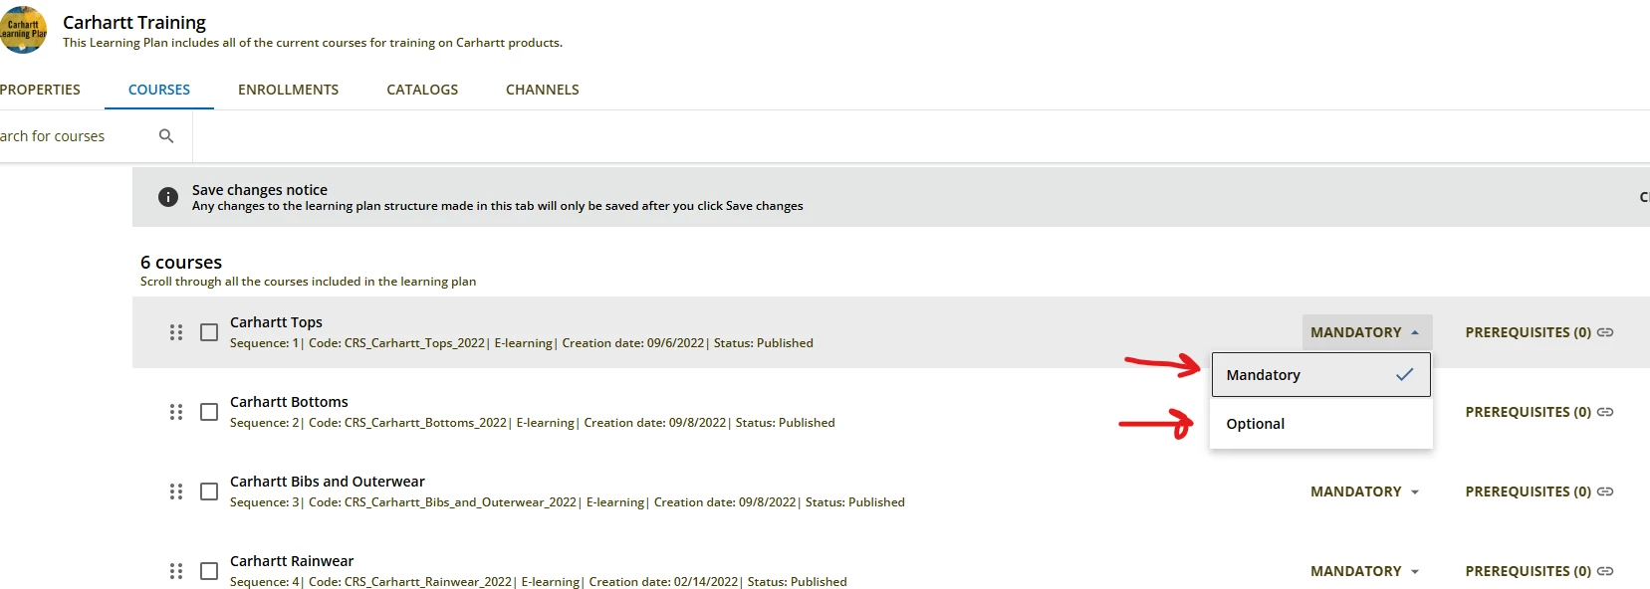The height and width of the screenshot is (589, 1650).
Task: Grab drag handle for Carhartt Bibs and Outerwear
Action: pyautogui.click(x=176, y=491)
